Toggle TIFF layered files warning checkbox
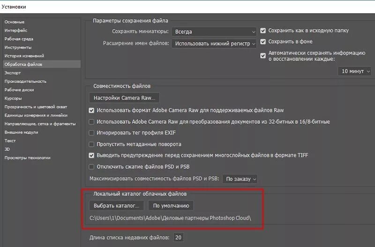This screenshot has width=375, height=247. (91, 156)
